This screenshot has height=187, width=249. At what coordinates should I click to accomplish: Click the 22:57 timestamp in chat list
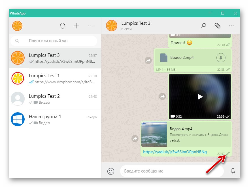(93, 56)
